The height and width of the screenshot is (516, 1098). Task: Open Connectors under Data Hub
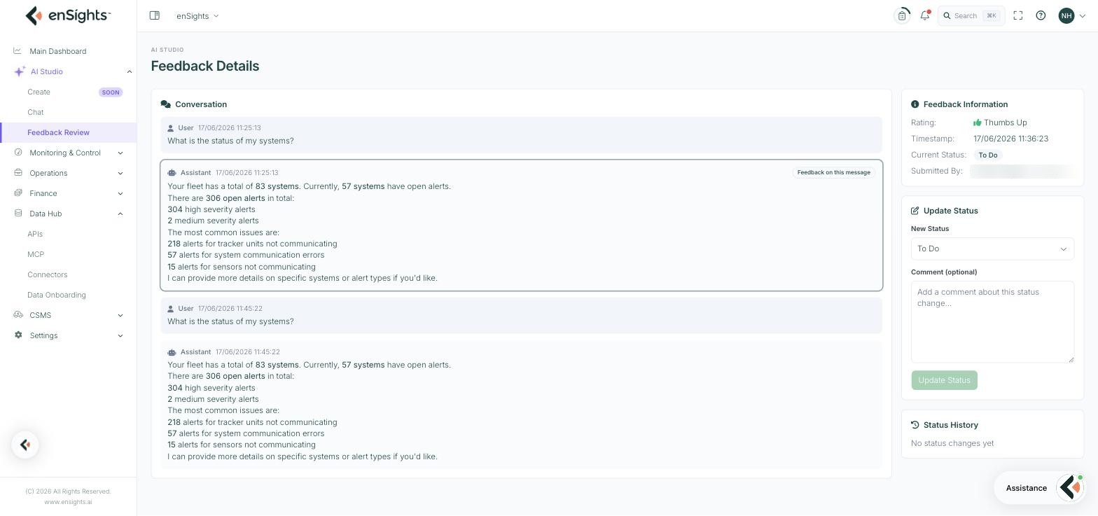pos(48,274)
